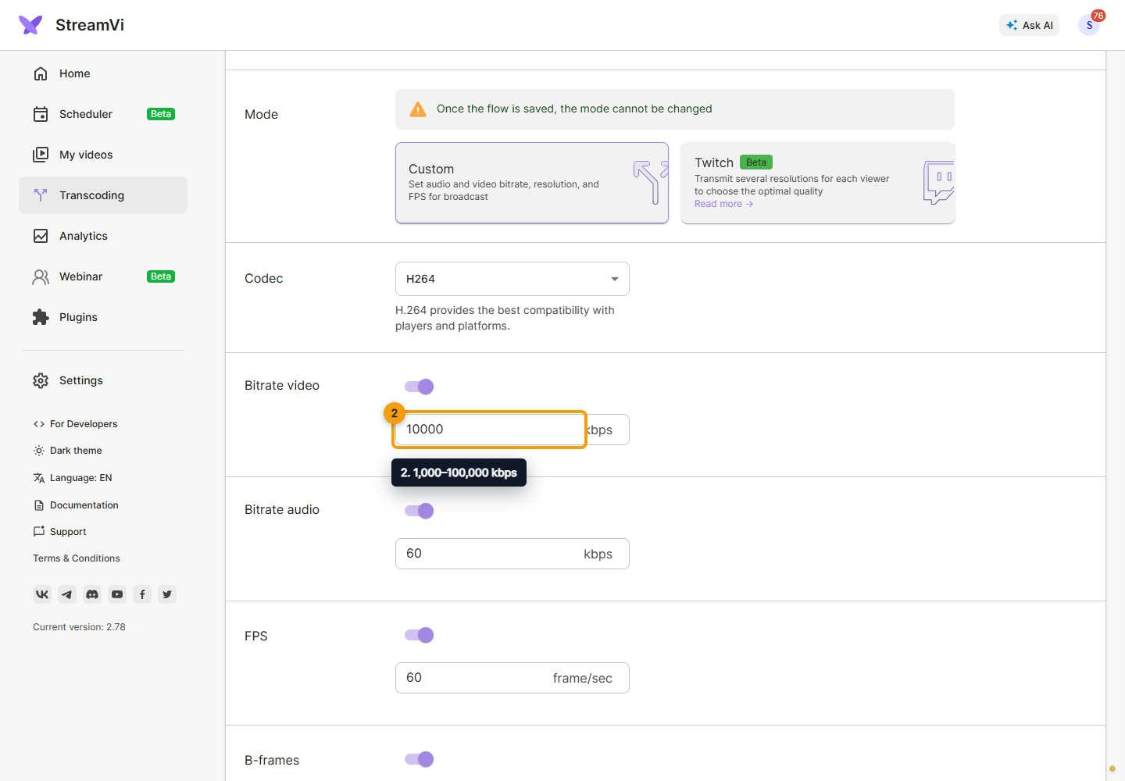Open the Documentation link
Viewport: 1125px width, 781px height.
[x=76, y=505]
